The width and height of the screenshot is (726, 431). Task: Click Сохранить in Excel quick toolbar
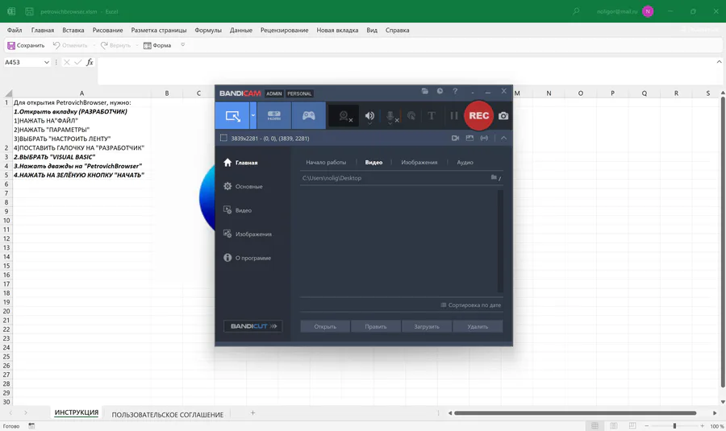[26, 45]
